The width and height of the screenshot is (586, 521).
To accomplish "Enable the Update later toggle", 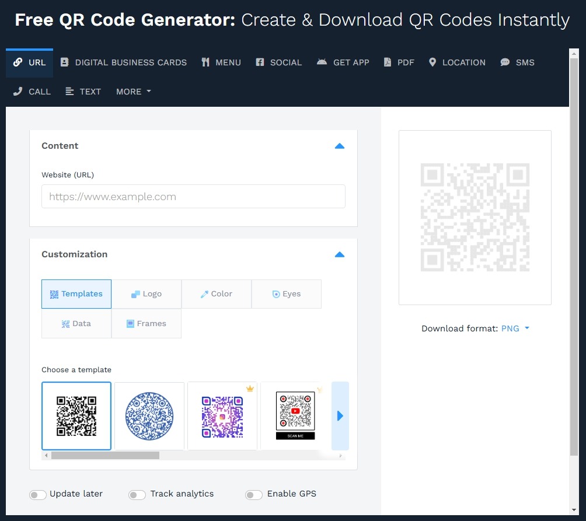I will click(x=37, y=494).
